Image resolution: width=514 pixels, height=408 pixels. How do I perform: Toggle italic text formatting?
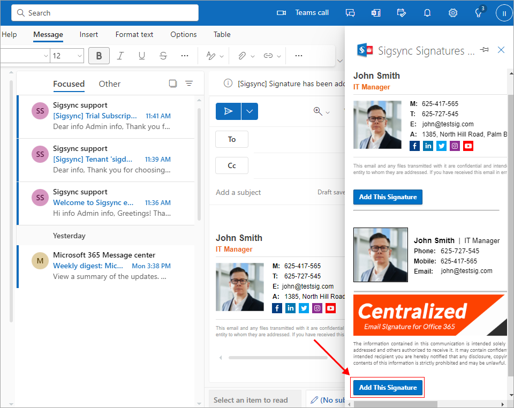pyautogui.click(x=120, y=56)
